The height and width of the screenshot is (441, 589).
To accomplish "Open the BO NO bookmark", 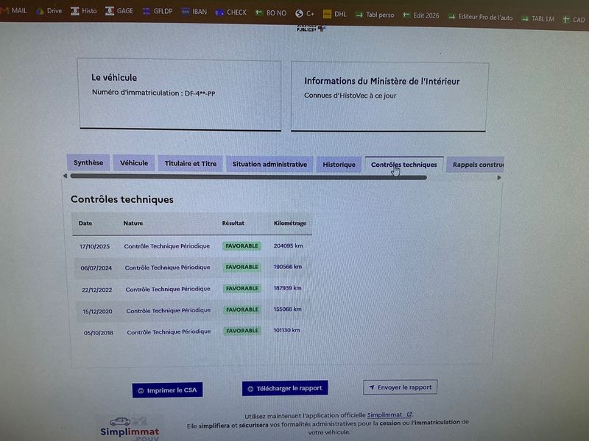I will (271, 12).
